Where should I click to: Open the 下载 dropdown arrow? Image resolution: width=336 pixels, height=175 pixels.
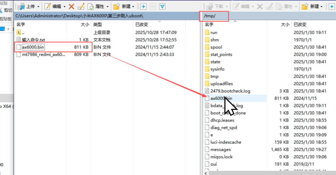227,7
